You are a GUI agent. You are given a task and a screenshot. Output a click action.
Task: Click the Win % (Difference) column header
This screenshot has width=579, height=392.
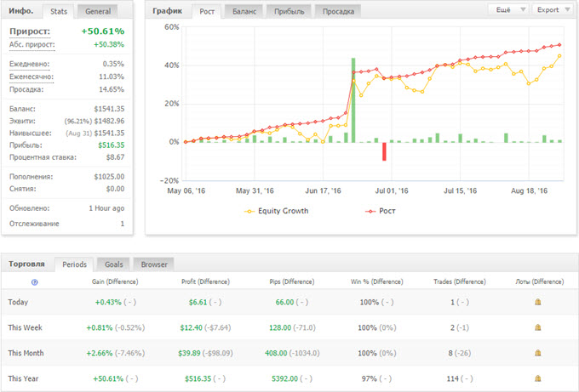coord(376,281)
